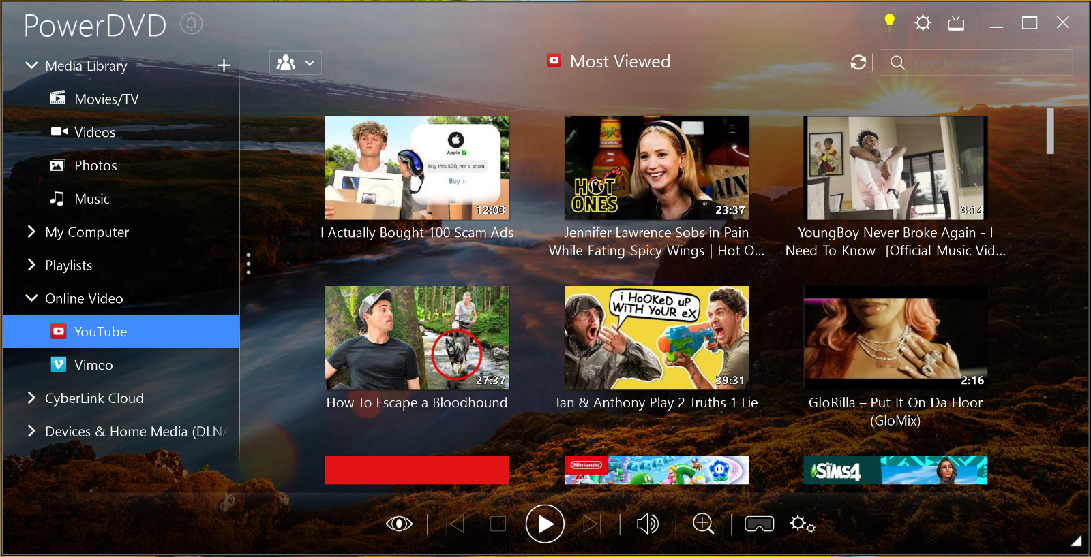This screenshot has height=557, width=1091.
Task: Toggle TrueTheater eye enhancement
Action: [399, 524]
